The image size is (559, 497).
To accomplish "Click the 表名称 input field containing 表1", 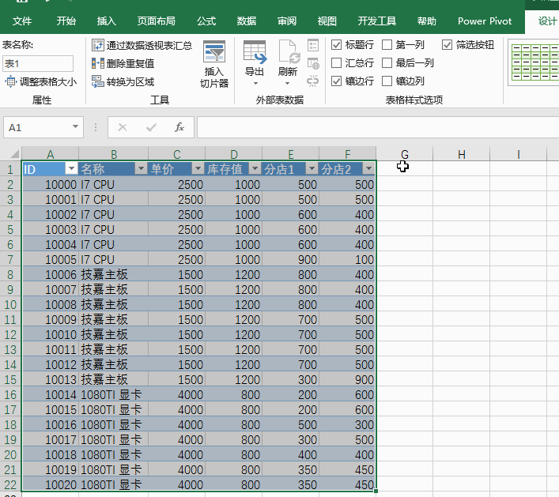I will [38, 63].
